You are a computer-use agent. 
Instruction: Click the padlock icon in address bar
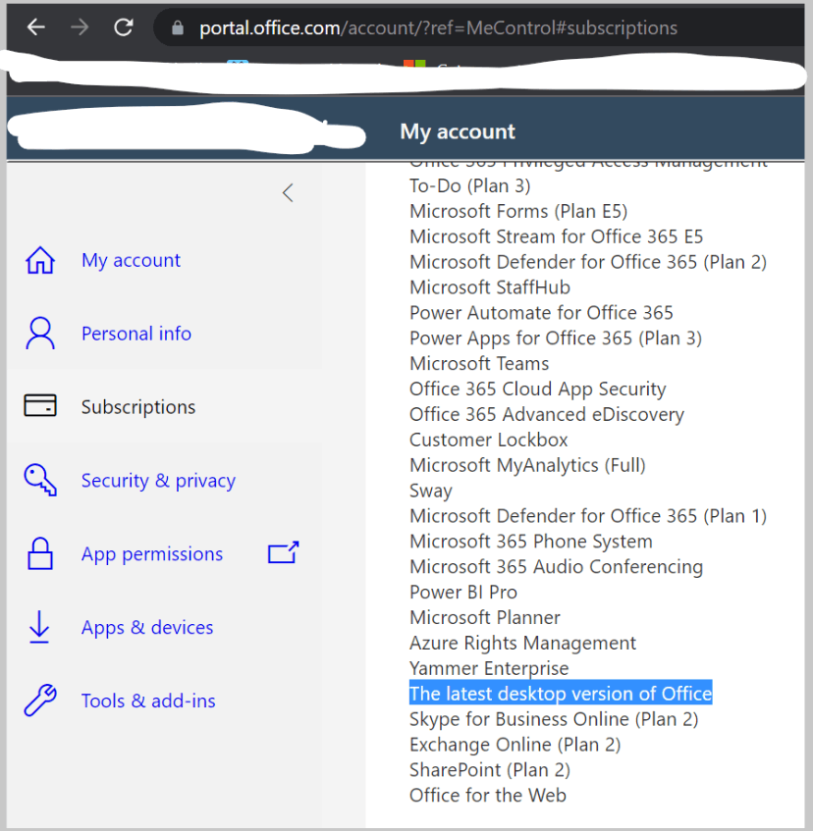tap(178, 27)
